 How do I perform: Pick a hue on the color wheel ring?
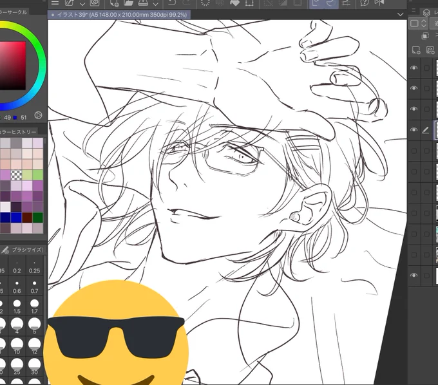41,67
